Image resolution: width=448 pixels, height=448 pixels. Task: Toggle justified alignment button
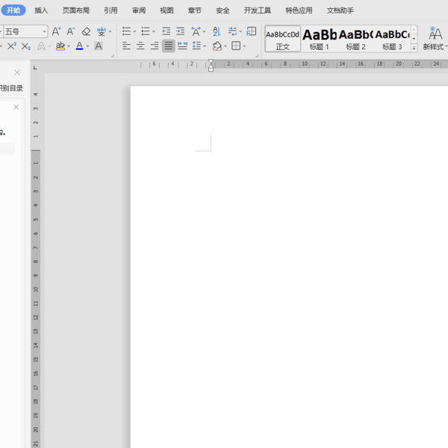click(x=169, y=46)
